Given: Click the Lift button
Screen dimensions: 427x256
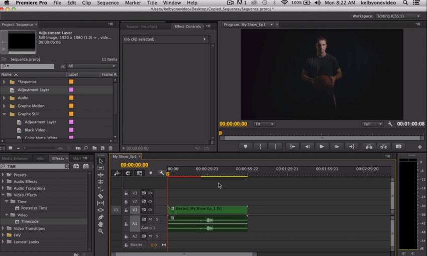Looking at the screenshot, I should tap(369, 147).
